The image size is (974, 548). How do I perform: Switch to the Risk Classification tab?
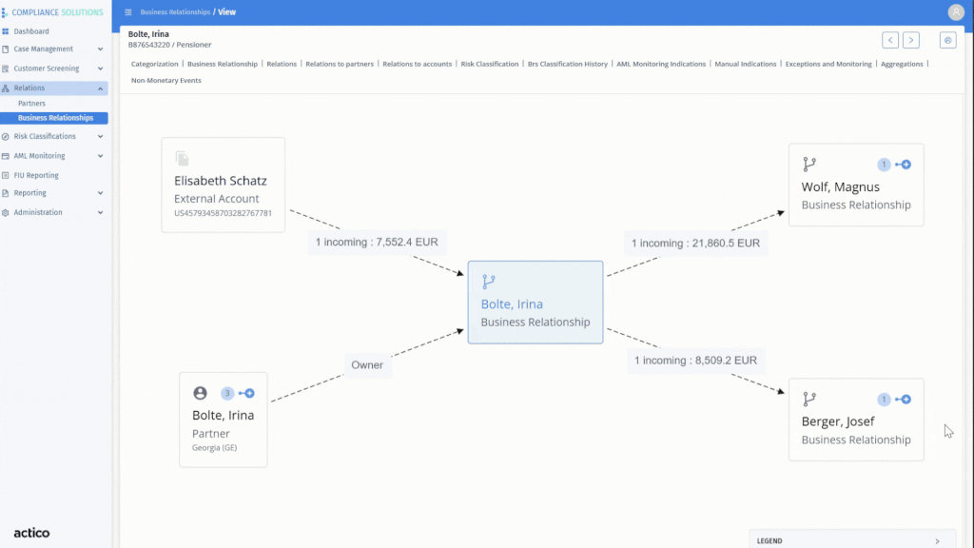click(x=490, y=64)
